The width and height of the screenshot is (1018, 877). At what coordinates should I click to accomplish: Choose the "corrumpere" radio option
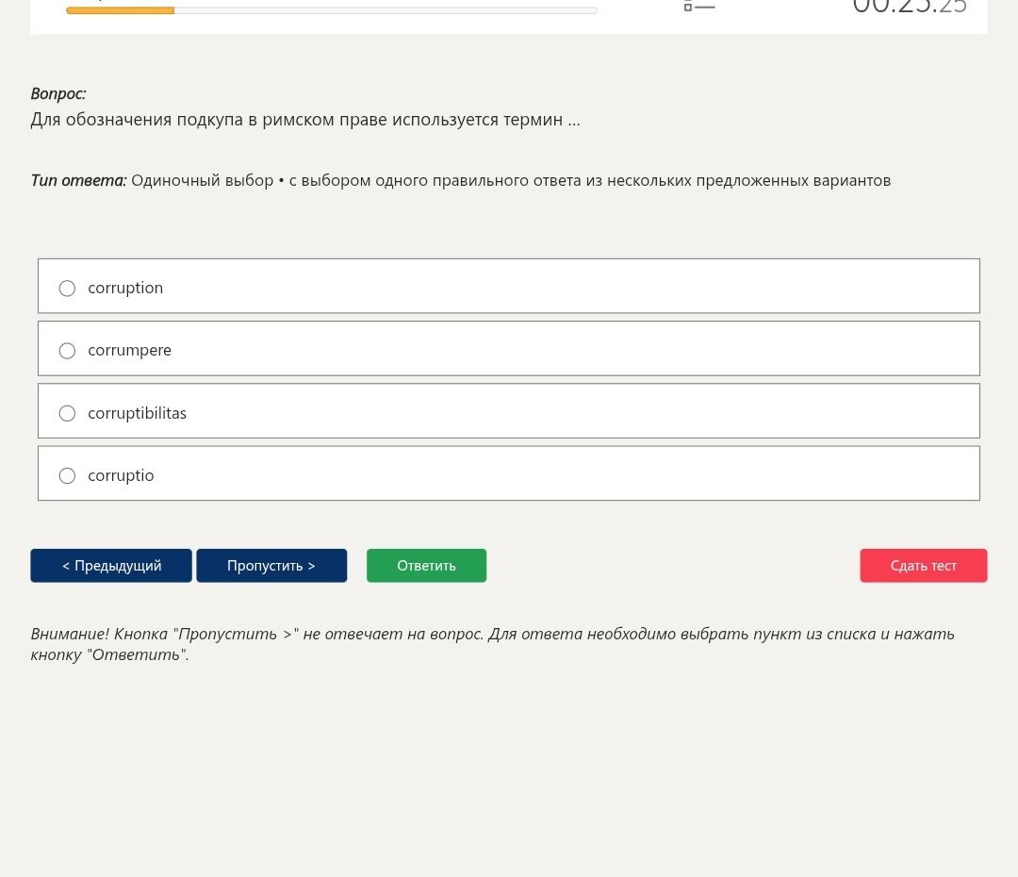point(67,351)
